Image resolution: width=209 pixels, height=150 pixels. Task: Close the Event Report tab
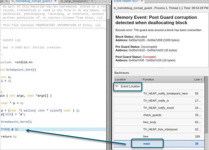click(x=142, y=1)
